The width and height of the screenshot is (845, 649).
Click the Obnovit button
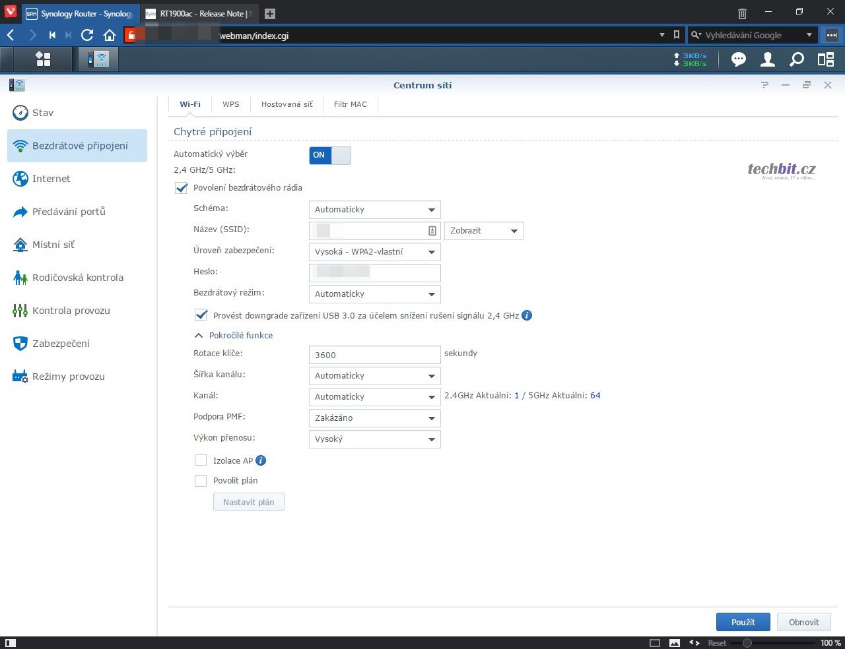803,622
